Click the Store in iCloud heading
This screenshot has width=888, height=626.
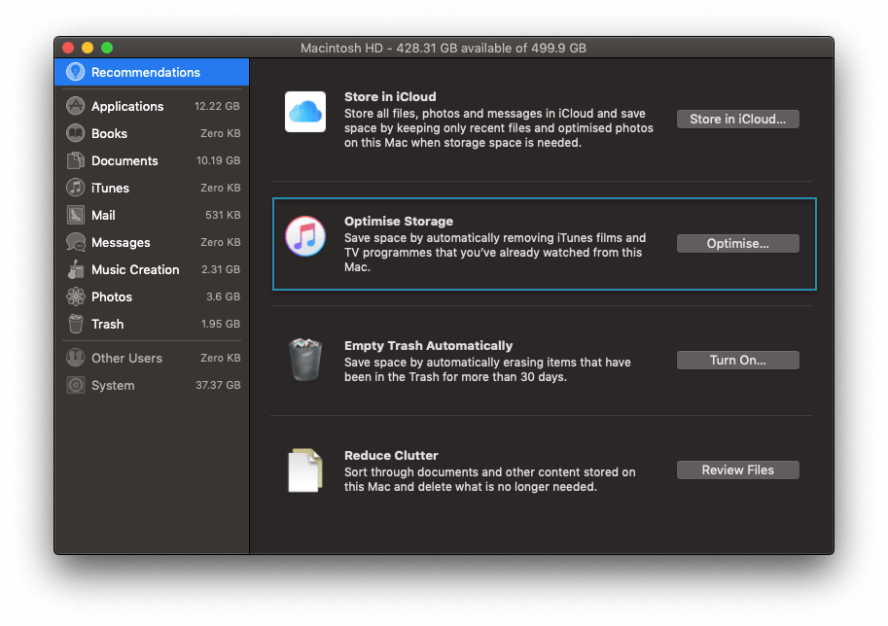tap(390, 97)
